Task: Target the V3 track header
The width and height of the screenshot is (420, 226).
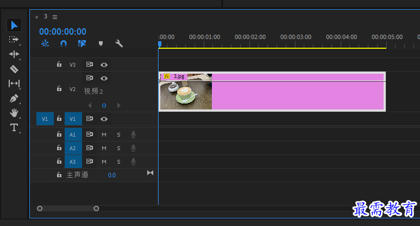Action: [x=72, y=64]
